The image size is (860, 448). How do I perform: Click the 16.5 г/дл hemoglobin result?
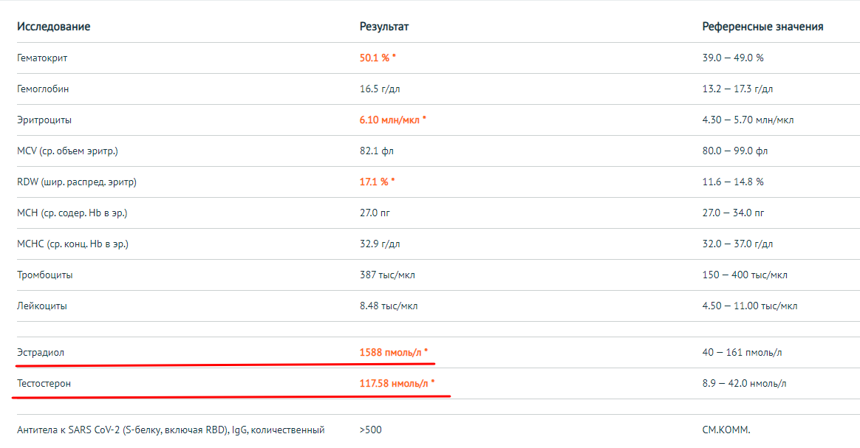point(380,89)
